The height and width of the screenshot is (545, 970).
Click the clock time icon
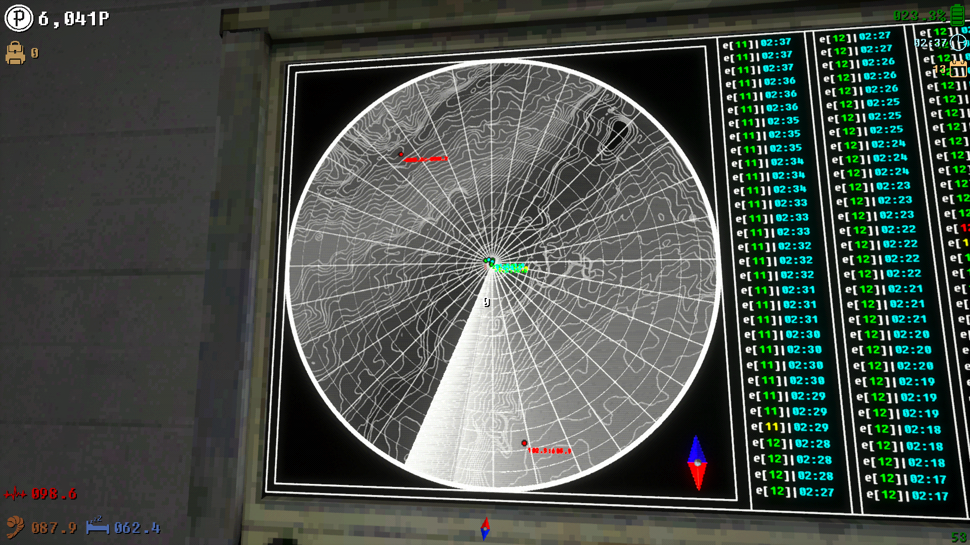coord(958,42)
